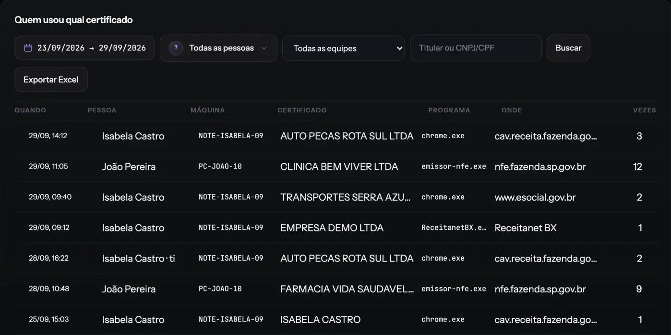The height and width of the screenshot is (335, 671).
Task: Open the Todas as pessoas dropdown
Action: 218,48
